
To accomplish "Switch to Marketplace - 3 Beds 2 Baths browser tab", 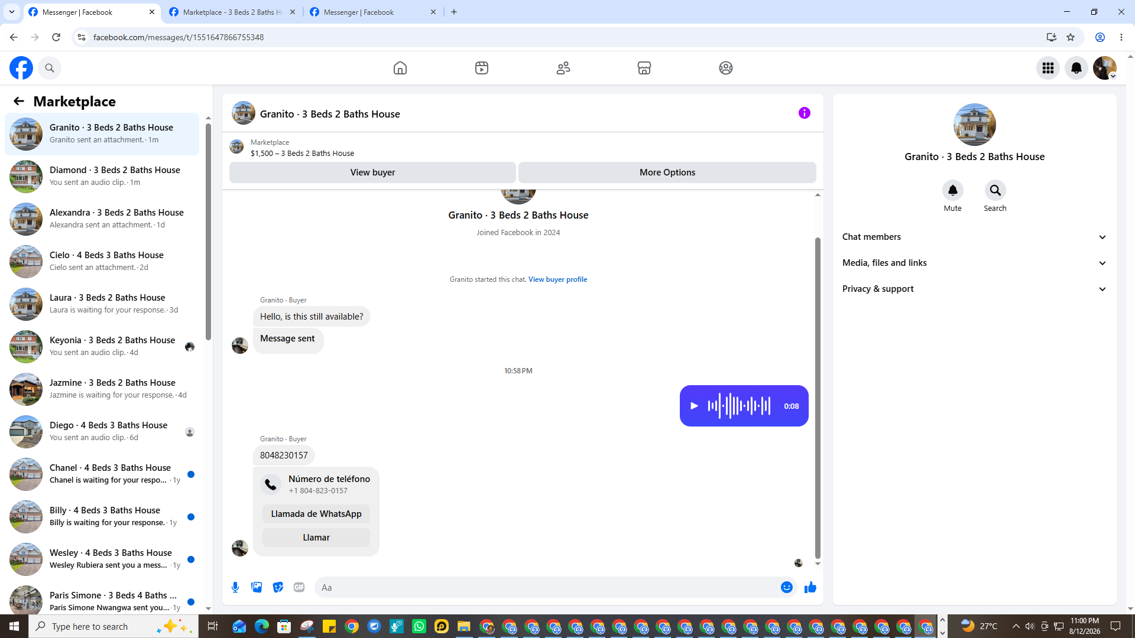I will 232,12.
